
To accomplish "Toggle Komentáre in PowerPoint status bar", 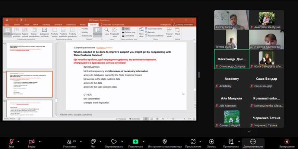I will 135,119.
